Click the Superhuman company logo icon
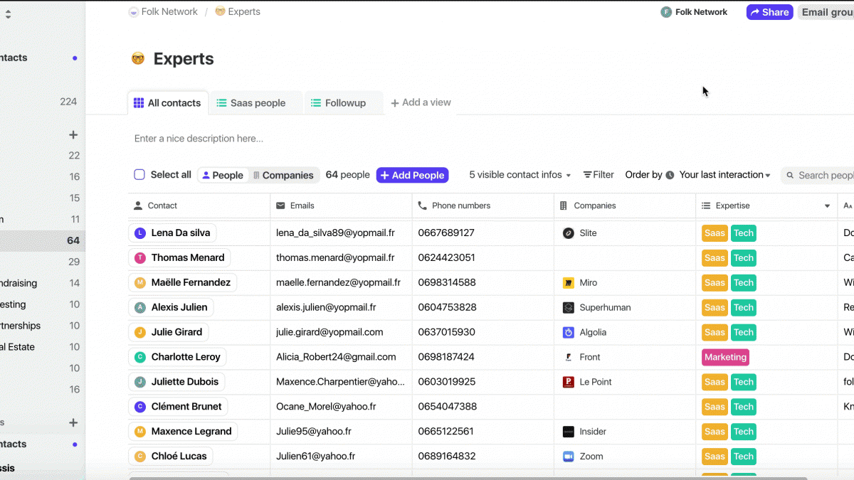Image resolution: width=854 pixels, height=480 pixels. (x=568, y=308)
